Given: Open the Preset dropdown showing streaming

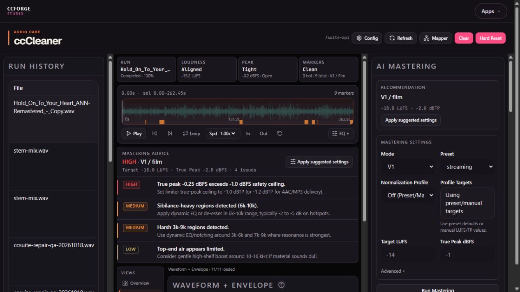Looking at the screenshot, I should [467, 167].
